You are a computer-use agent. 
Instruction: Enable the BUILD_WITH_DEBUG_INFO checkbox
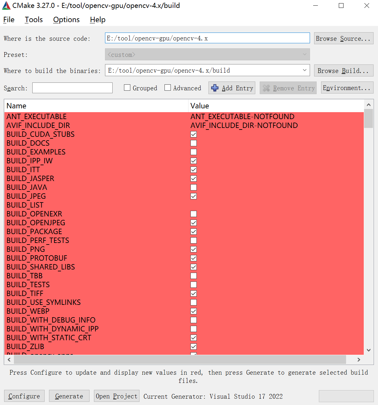coord(194,320)
